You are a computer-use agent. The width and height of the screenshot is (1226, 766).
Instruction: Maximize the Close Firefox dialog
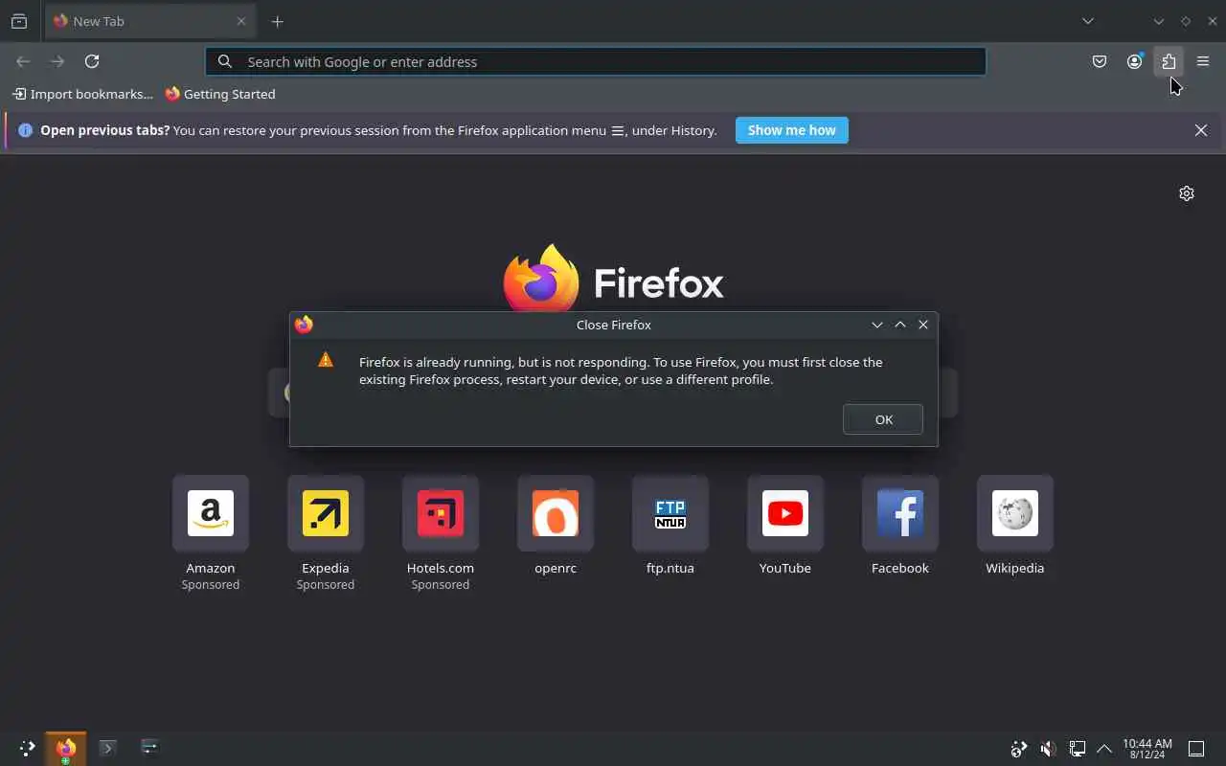(x=900, y=325)
